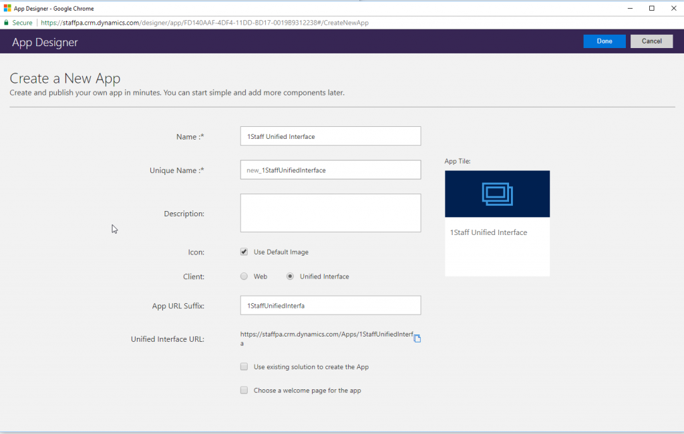Click the 'Create a New App' heading
Screen dimensions: 684x434
(x=65, y=78)
